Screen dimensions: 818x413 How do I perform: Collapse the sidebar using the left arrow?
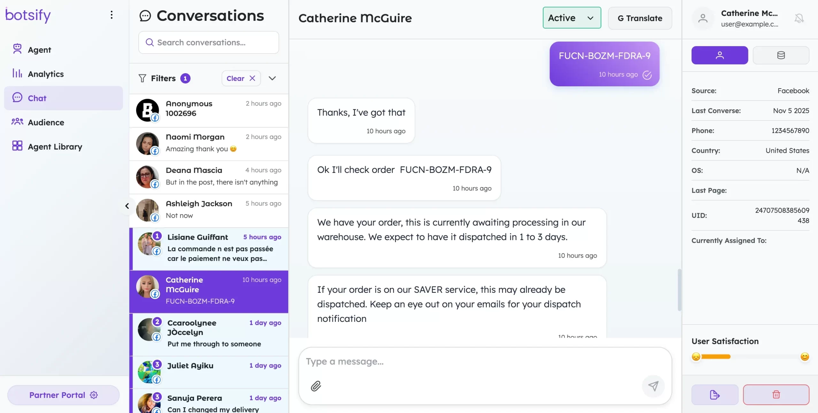point(127,206)
